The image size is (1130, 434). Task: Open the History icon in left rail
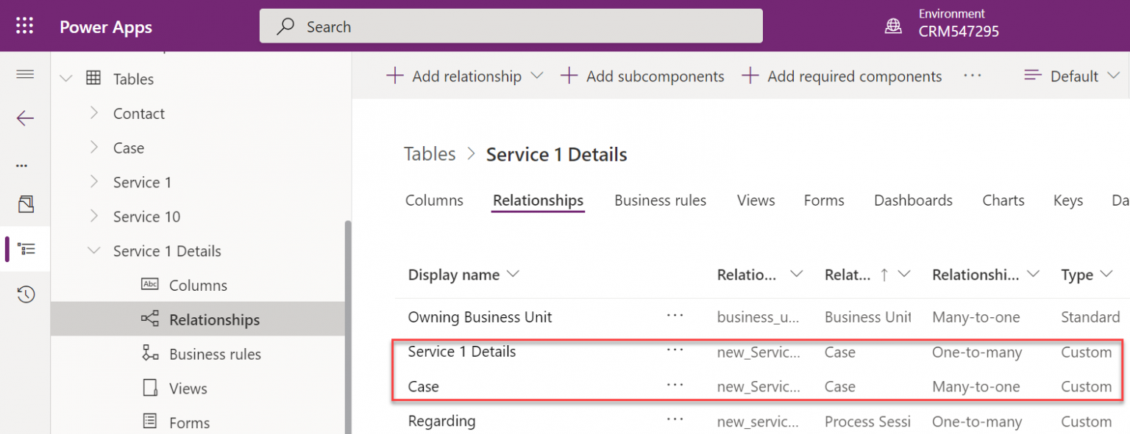[x=26, y=294]
